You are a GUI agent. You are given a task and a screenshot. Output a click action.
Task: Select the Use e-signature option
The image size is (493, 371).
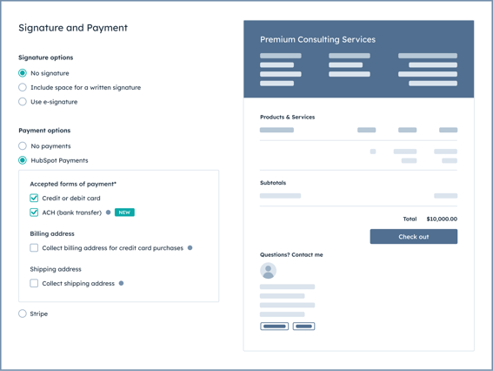pos(23,101)
